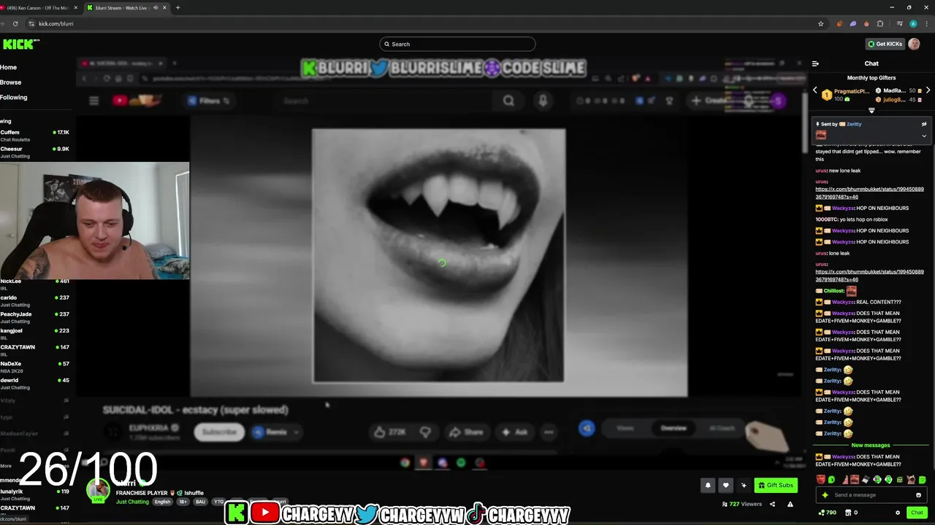Click the Kick logo in header

coord(20,44)
